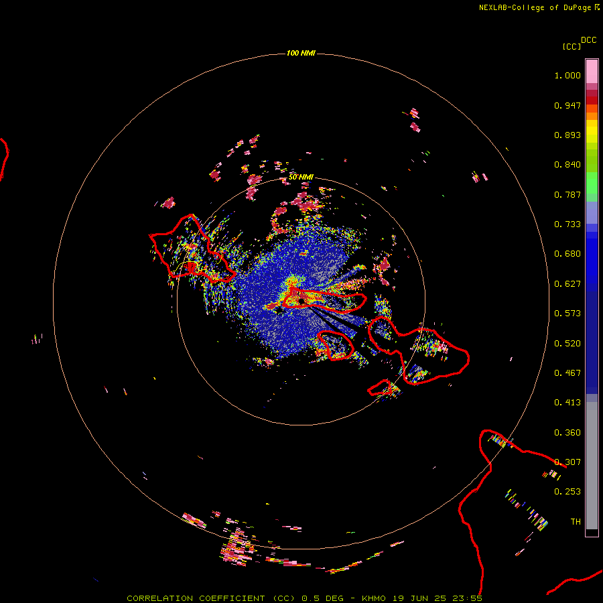Pick the green color bar segment
The height and width of the screenshot is (603, 603).
coord(592,183)
